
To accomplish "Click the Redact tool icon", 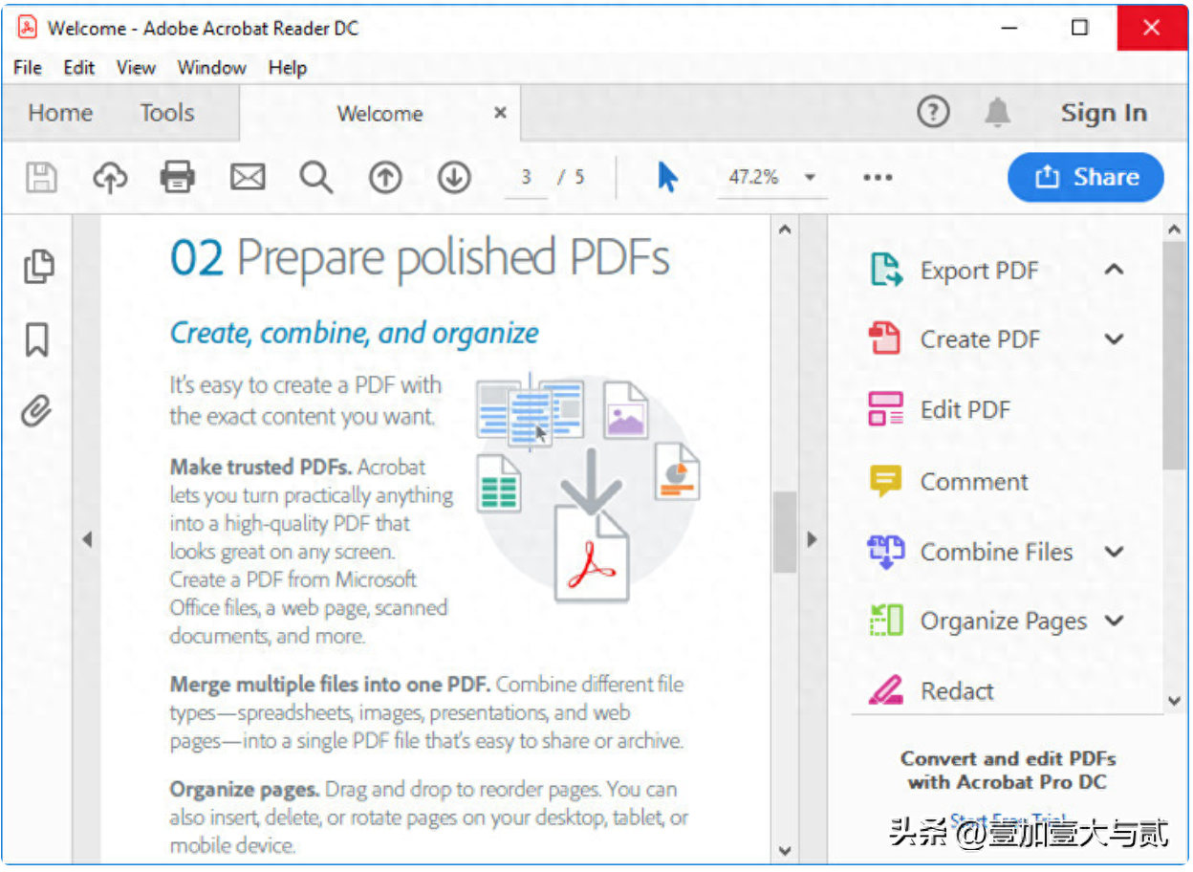I will point(885,690).
